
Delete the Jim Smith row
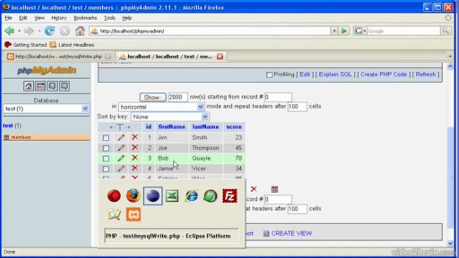point(135,137)
